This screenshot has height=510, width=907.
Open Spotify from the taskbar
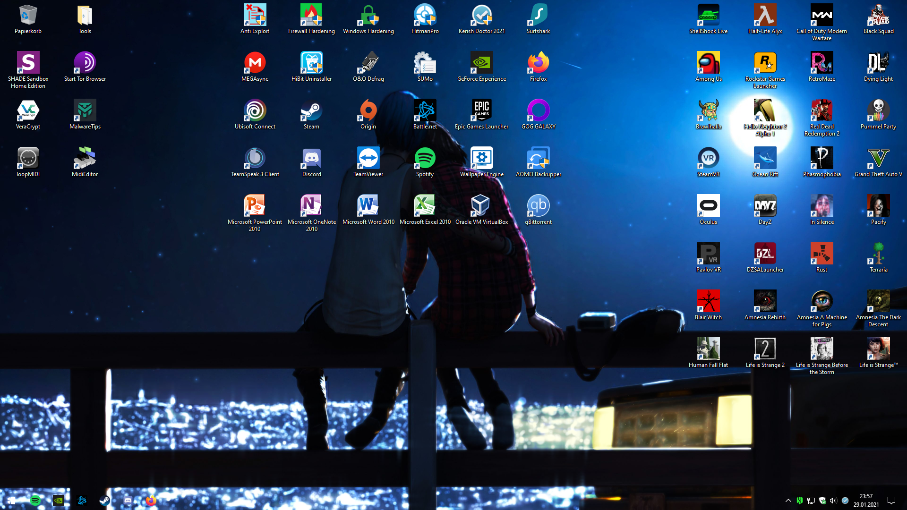35,501
